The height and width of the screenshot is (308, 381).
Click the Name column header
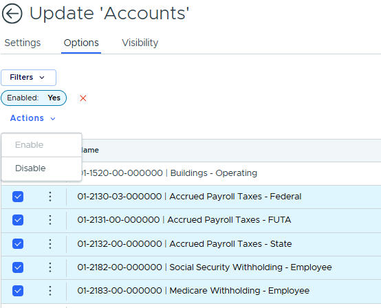click(x=90, y=150)
